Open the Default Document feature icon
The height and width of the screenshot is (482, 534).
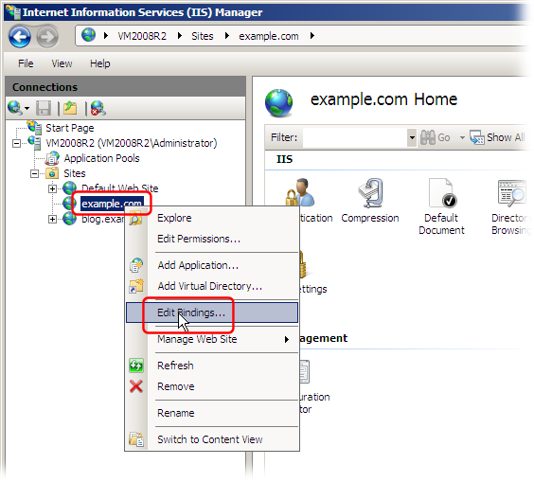[441, 206]
